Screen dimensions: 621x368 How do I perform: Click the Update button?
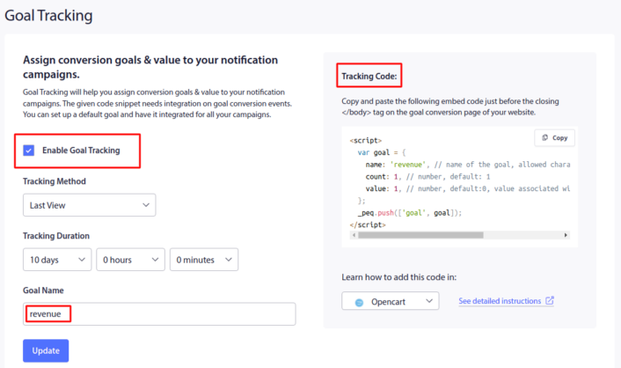point(46,350)
